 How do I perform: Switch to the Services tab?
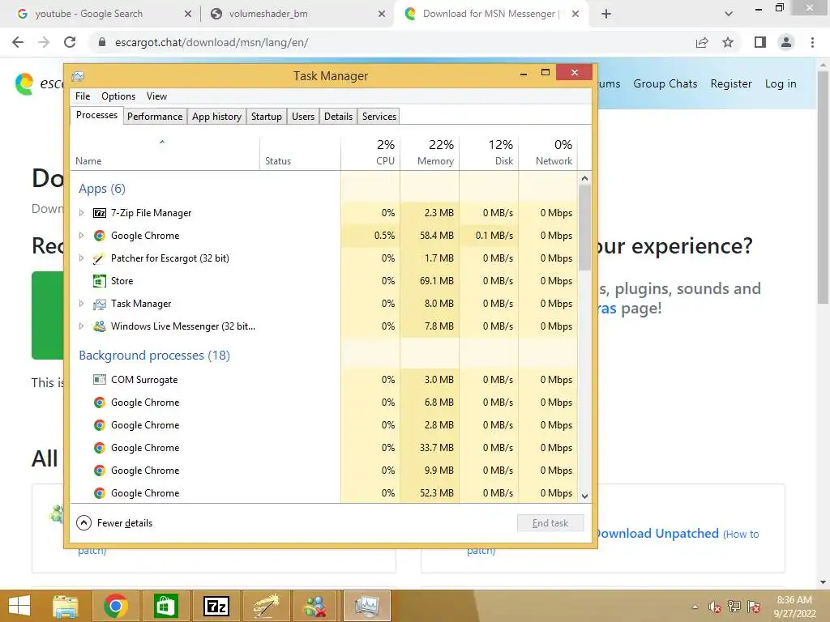(379, 117)
